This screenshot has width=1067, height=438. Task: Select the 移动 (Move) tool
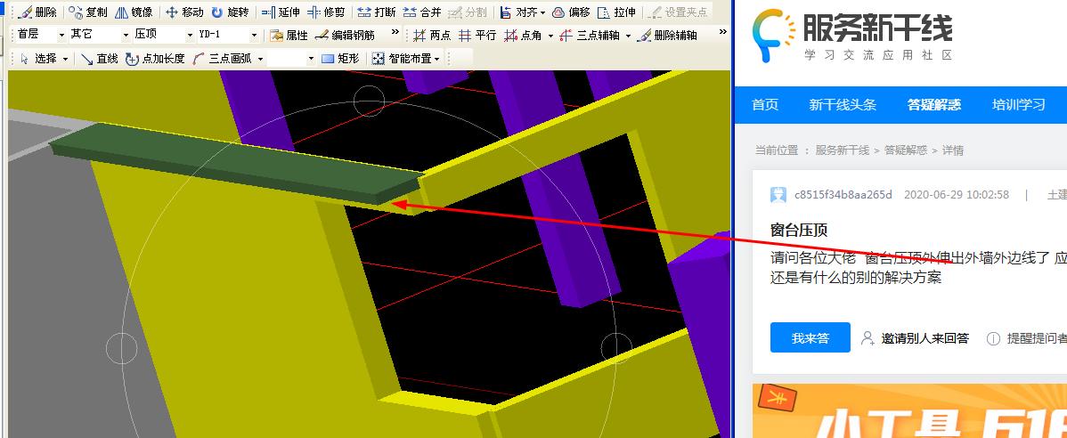coord(184,12)
